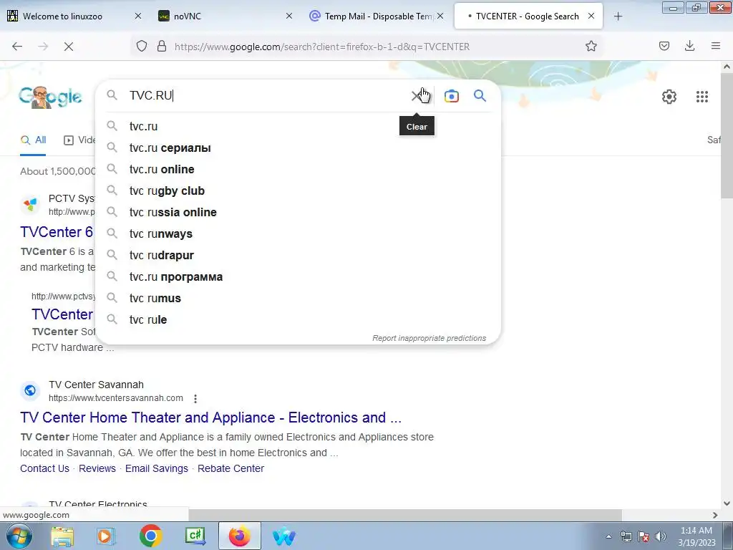Bookmark this page with the star icon
This screenshot has height=550, width=733.
tap(591, 46)
